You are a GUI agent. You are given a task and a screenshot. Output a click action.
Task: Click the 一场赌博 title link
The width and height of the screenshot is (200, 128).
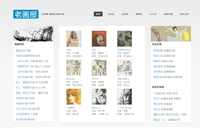coord(70,108)
